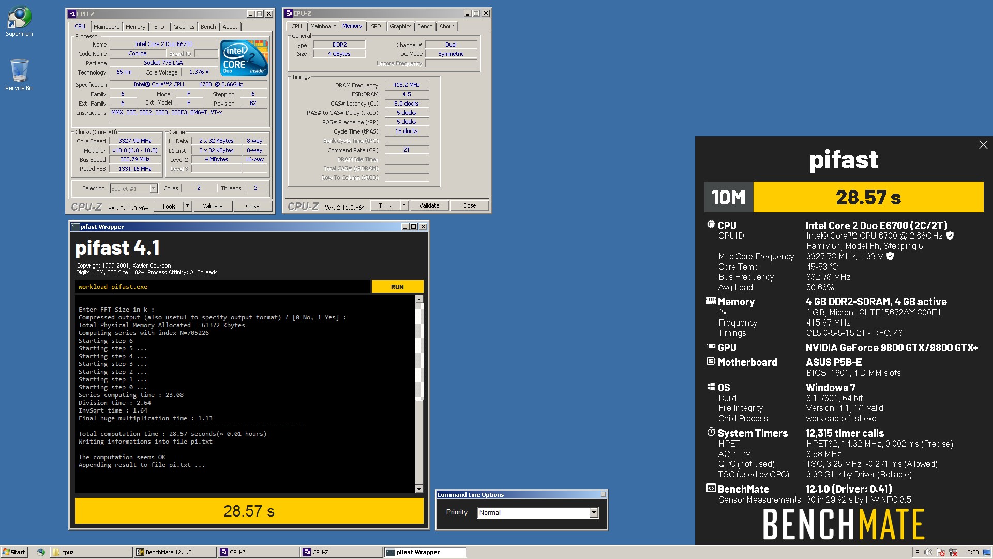Switch to pifast Wrapper taskbar item
993x559 pixels.
pos(425,552)
